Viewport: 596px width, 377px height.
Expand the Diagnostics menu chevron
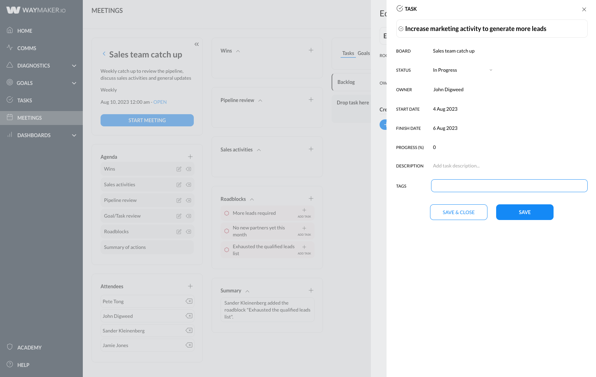coord(74,65)
